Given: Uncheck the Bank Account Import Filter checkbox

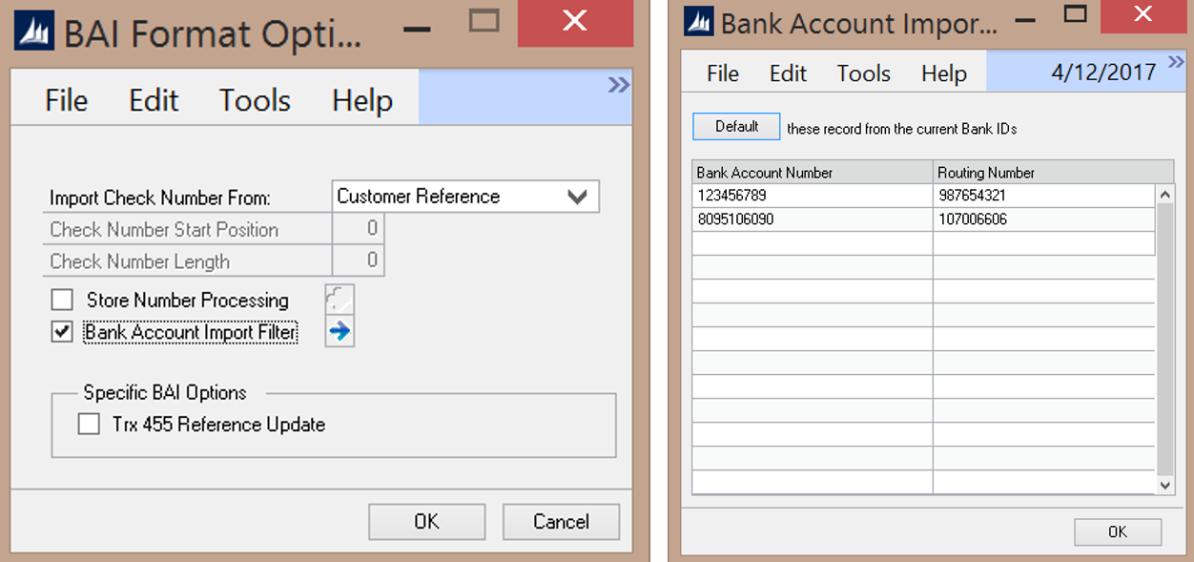Looking at the screenshot, I should pyautogui.click(x=63, y=333).
